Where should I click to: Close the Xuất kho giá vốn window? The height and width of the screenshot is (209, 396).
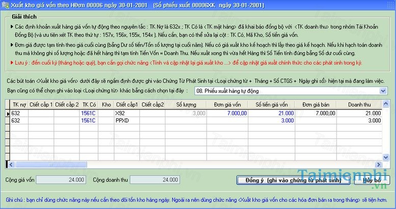(x=389, y=5)
